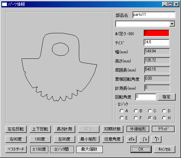Screen dimensions: 181x158
Task: Toggle the 外接矩形 button
Action: [138, 129]
